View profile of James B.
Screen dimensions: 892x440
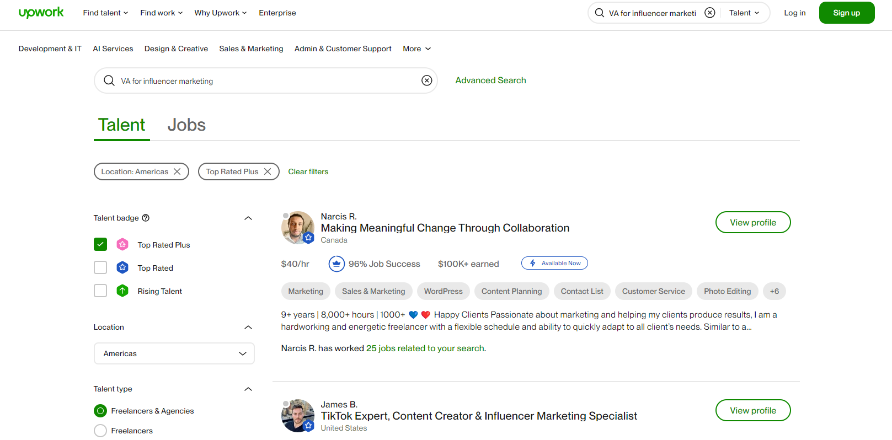pos(753,410)
